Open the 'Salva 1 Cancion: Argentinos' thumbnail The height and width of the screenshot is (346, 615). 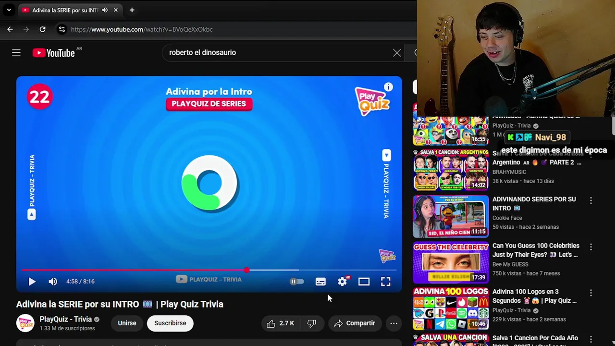451,169
